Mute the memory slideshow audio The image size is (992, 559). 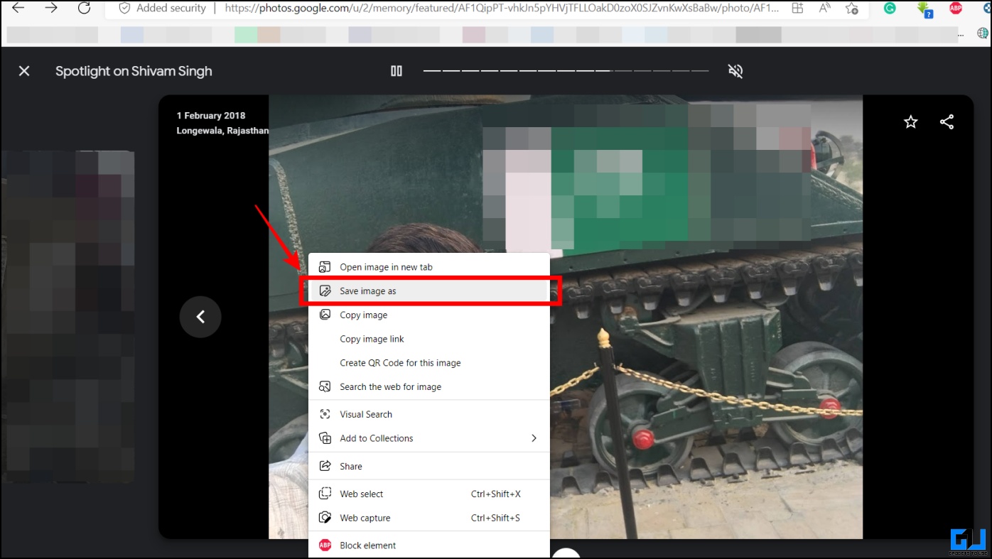point(735,70)
